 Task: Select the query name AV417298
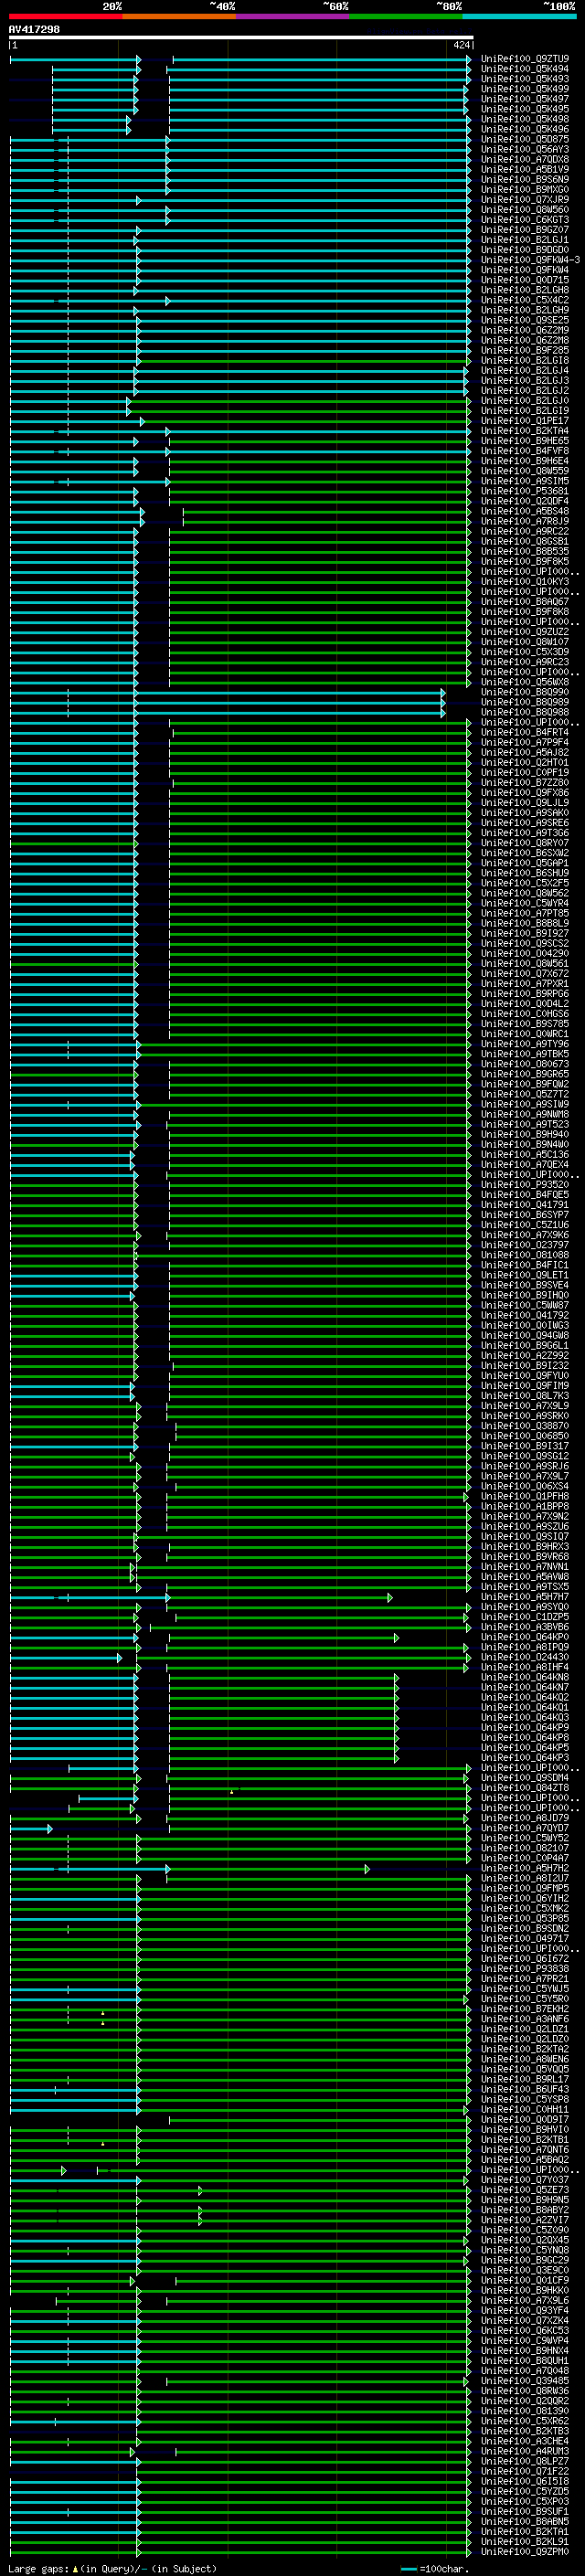(x=34, y=29)
